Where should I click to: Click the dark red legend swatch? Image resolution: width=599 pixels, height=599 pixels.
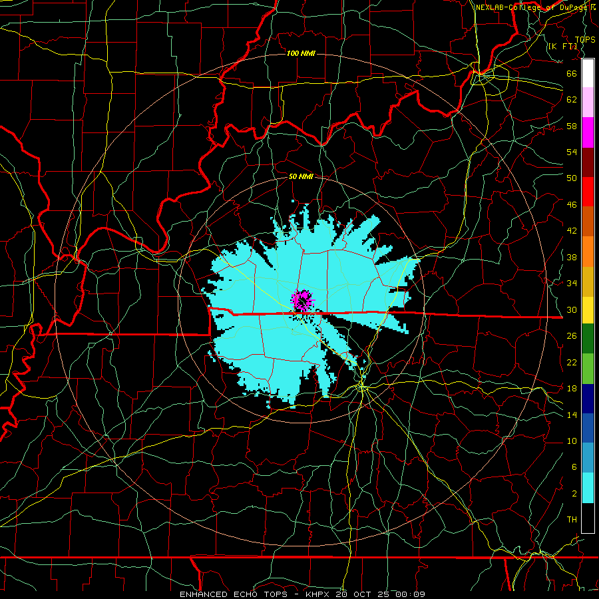pos(588,162)
